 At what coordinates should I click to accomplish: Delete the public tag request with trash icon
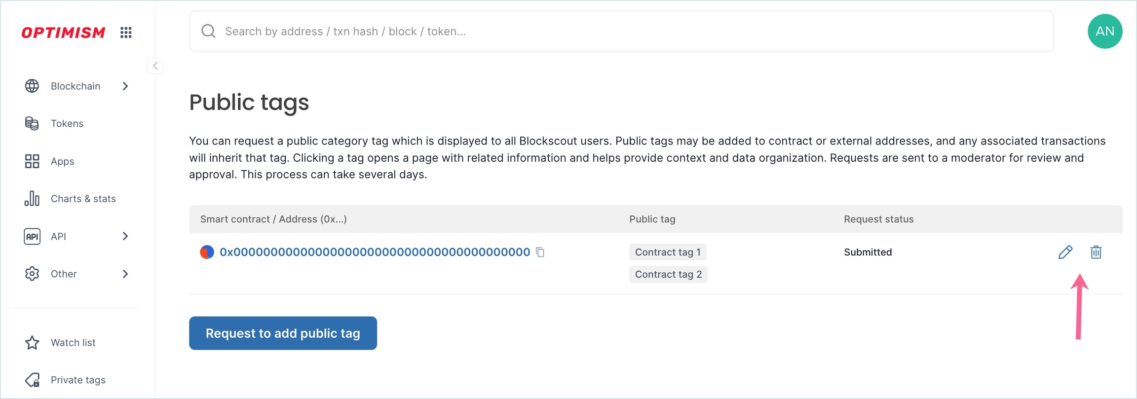pyautogui.click(x=1096, y=252)
